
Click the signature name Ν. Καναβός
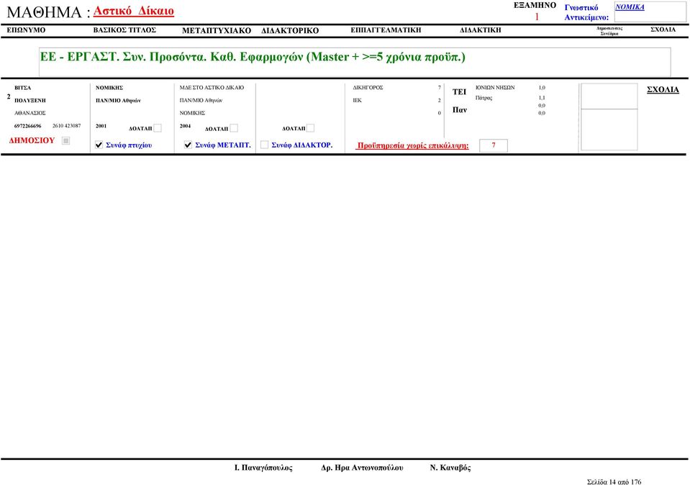click(450, 468)
